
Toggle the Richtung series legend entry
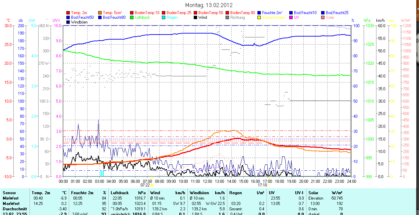point(237,17)
